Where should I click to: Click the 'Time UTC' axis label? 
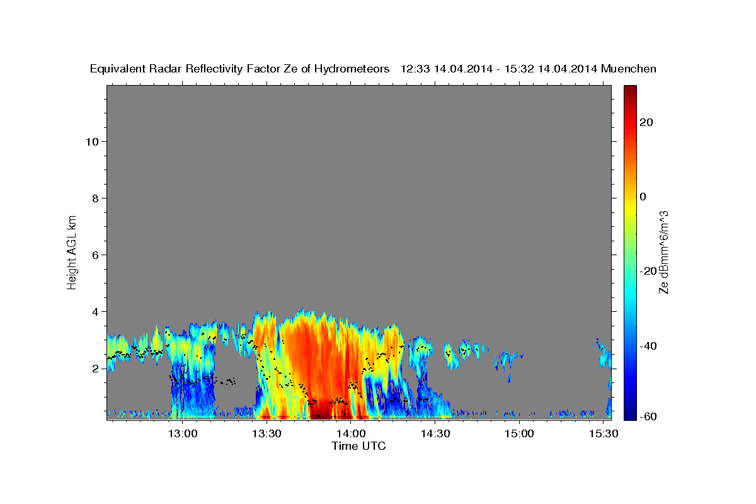coord(358,446)
